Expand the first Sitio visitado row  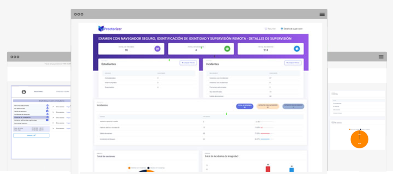[x=53, y=107]
